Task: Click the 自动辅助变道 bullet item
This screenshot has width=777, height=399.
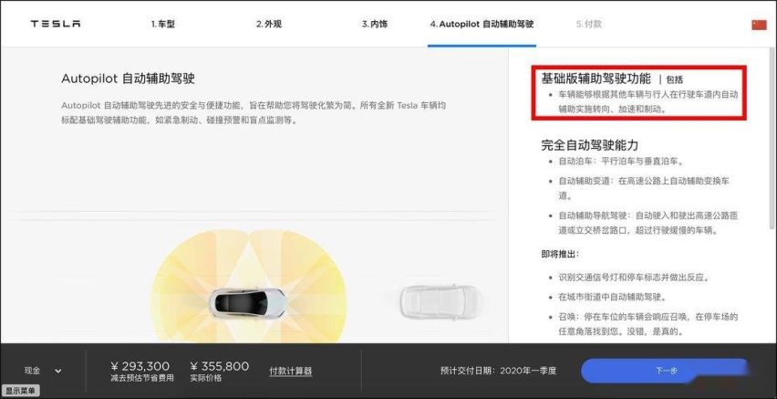Action: pos(644,188)
